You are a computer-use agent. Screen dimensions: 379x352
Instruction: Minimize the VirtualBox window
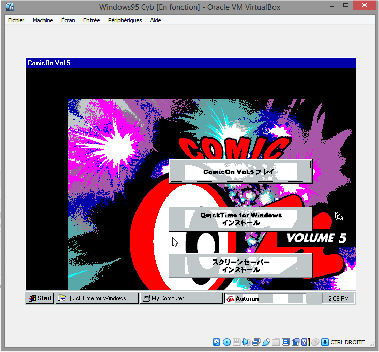point(332,5)
